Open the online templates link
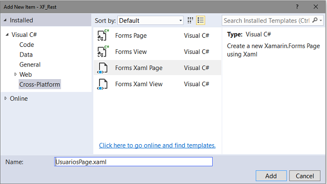 (x=157, y=145)
